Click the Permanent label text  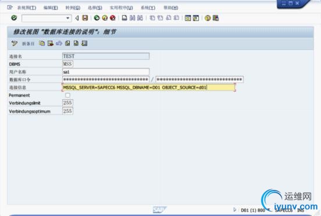tap(19, 95)
